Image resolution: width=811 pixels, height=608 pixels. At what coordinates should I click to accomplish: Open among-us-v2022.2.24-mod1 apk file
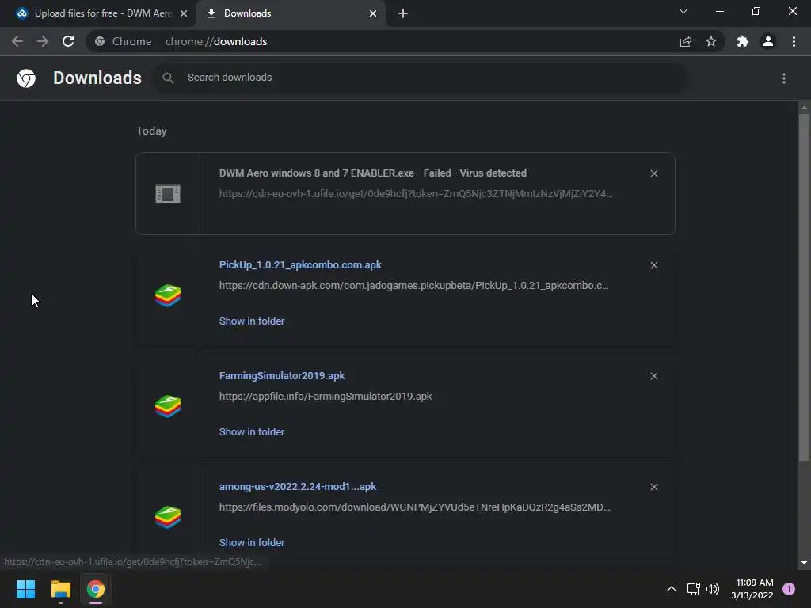(x=298, y=487)
